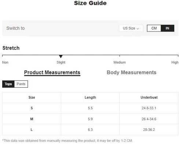The width and height of the screenshot is (179, 144).
Task: Click the Slight stretch label
Action: (x=61, y=62)
